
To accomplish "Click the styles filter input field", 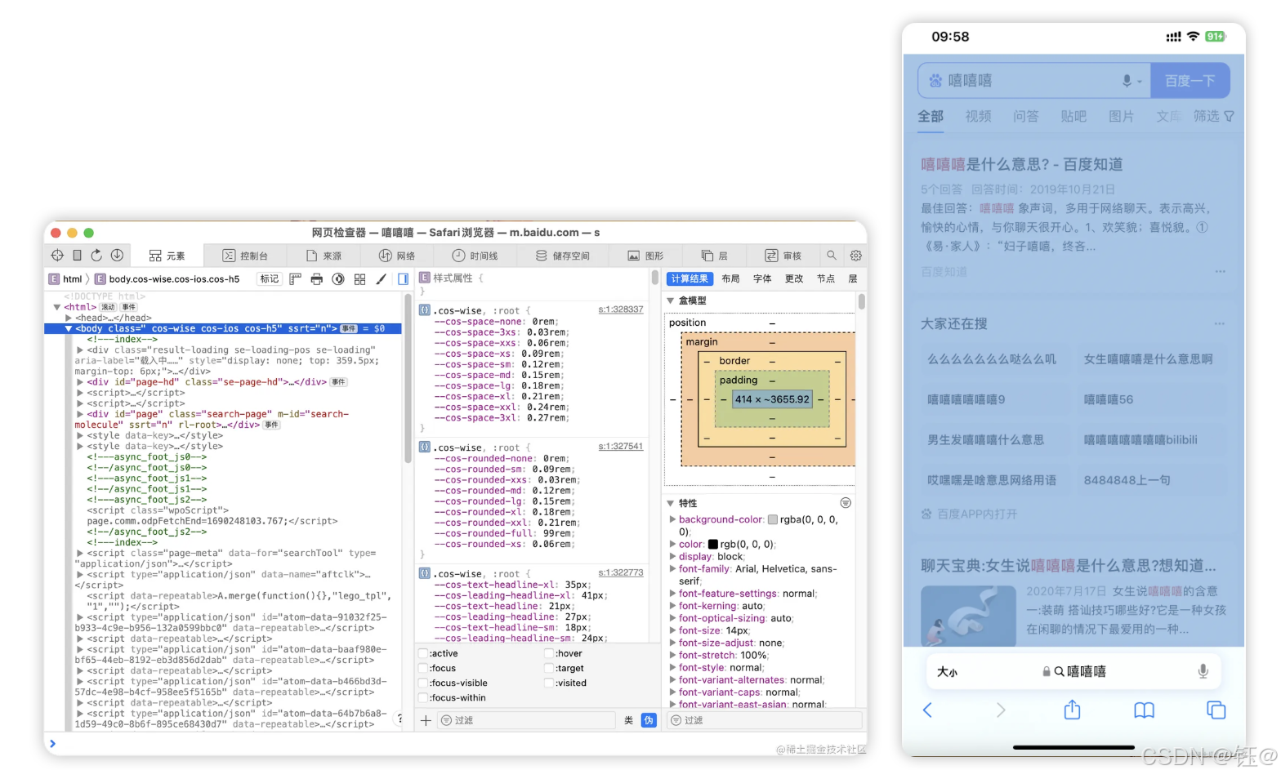I will pyautogui.click(x=527, y=720).
